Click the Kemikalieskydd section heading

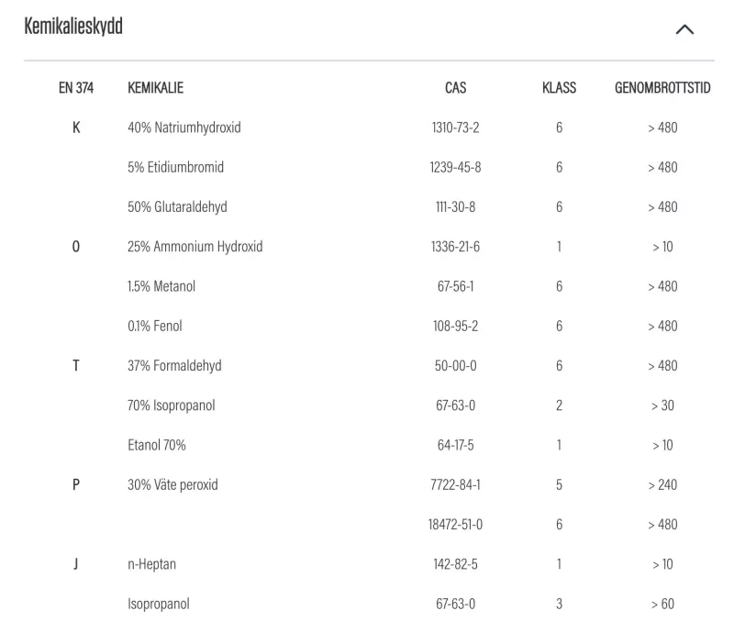click(x=73, y=28)
